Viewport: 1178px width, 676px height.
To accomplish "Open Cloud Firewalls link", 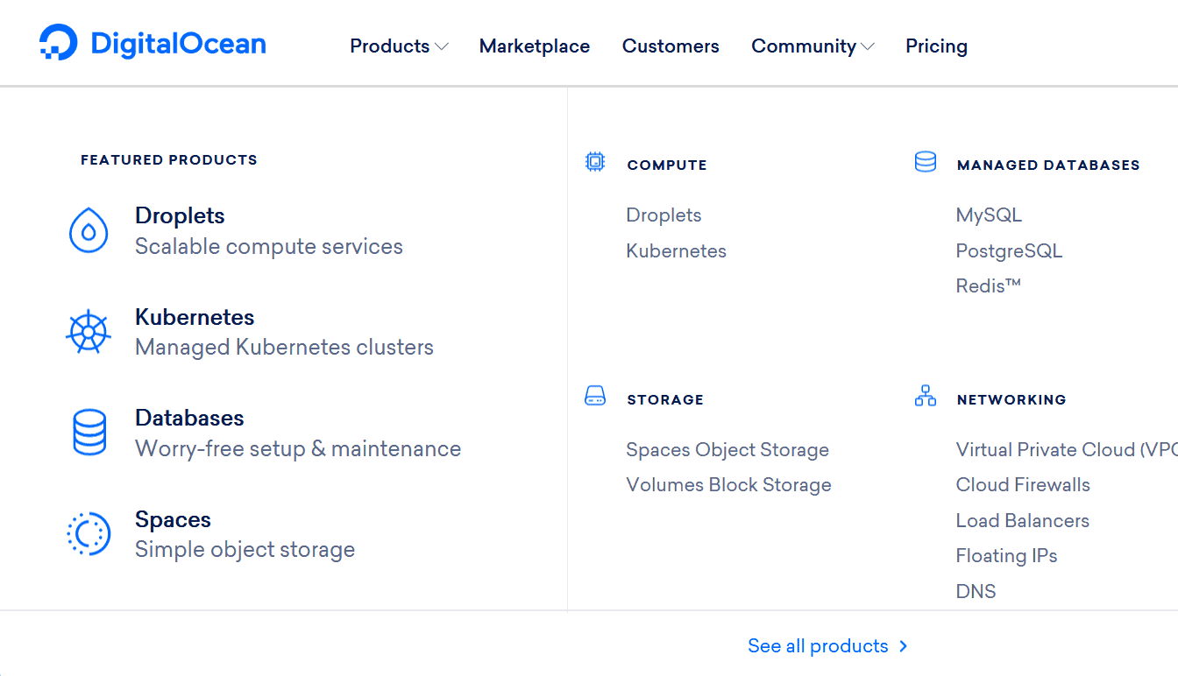I will coord(1023,485).
